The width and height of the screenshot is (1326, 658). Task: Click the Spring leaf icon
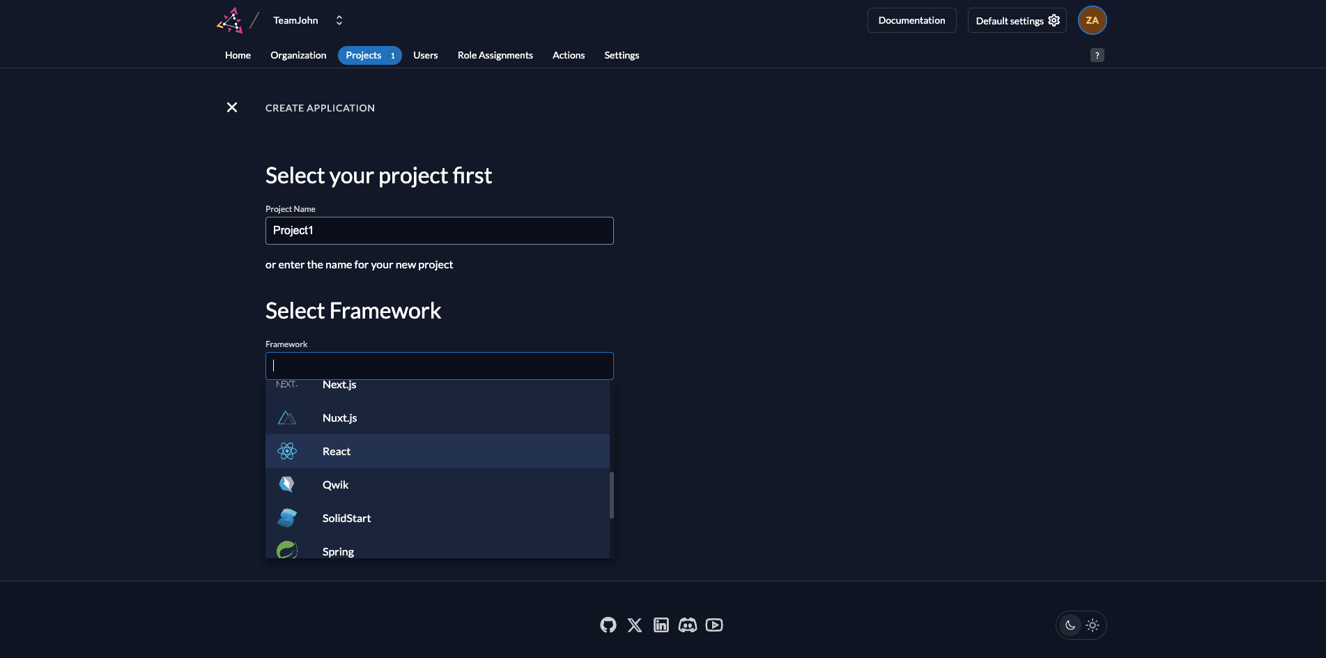[286, 550]
